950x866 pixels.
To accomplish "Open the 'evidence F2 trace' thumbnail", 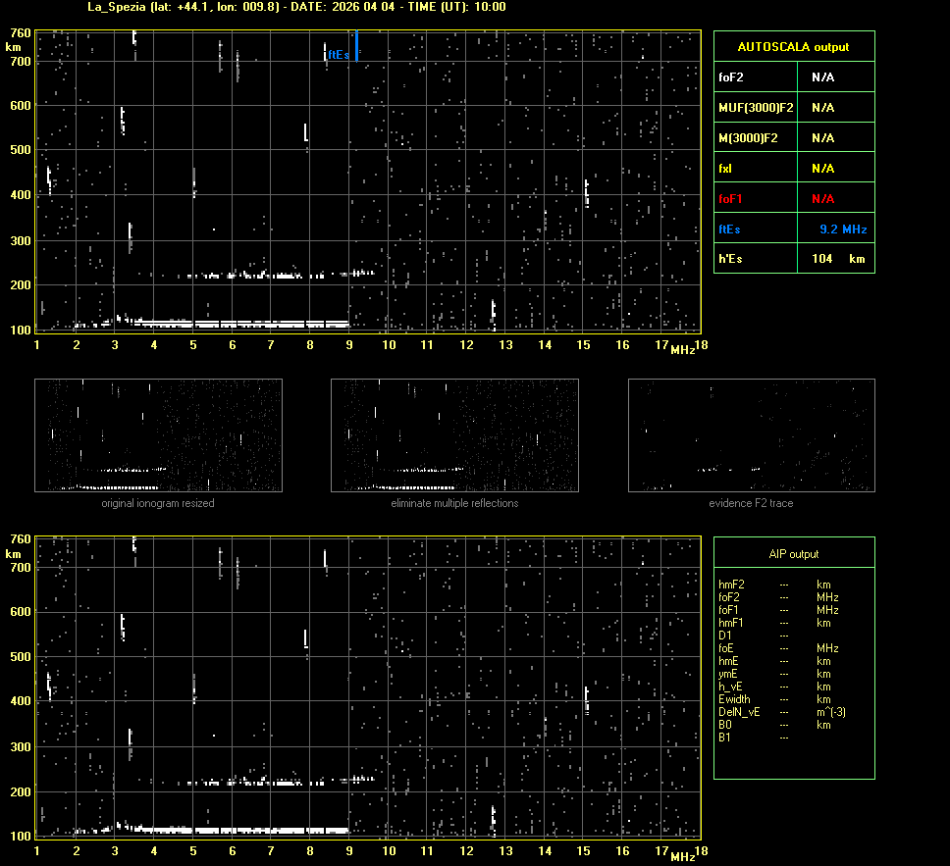I will (751, 435).
